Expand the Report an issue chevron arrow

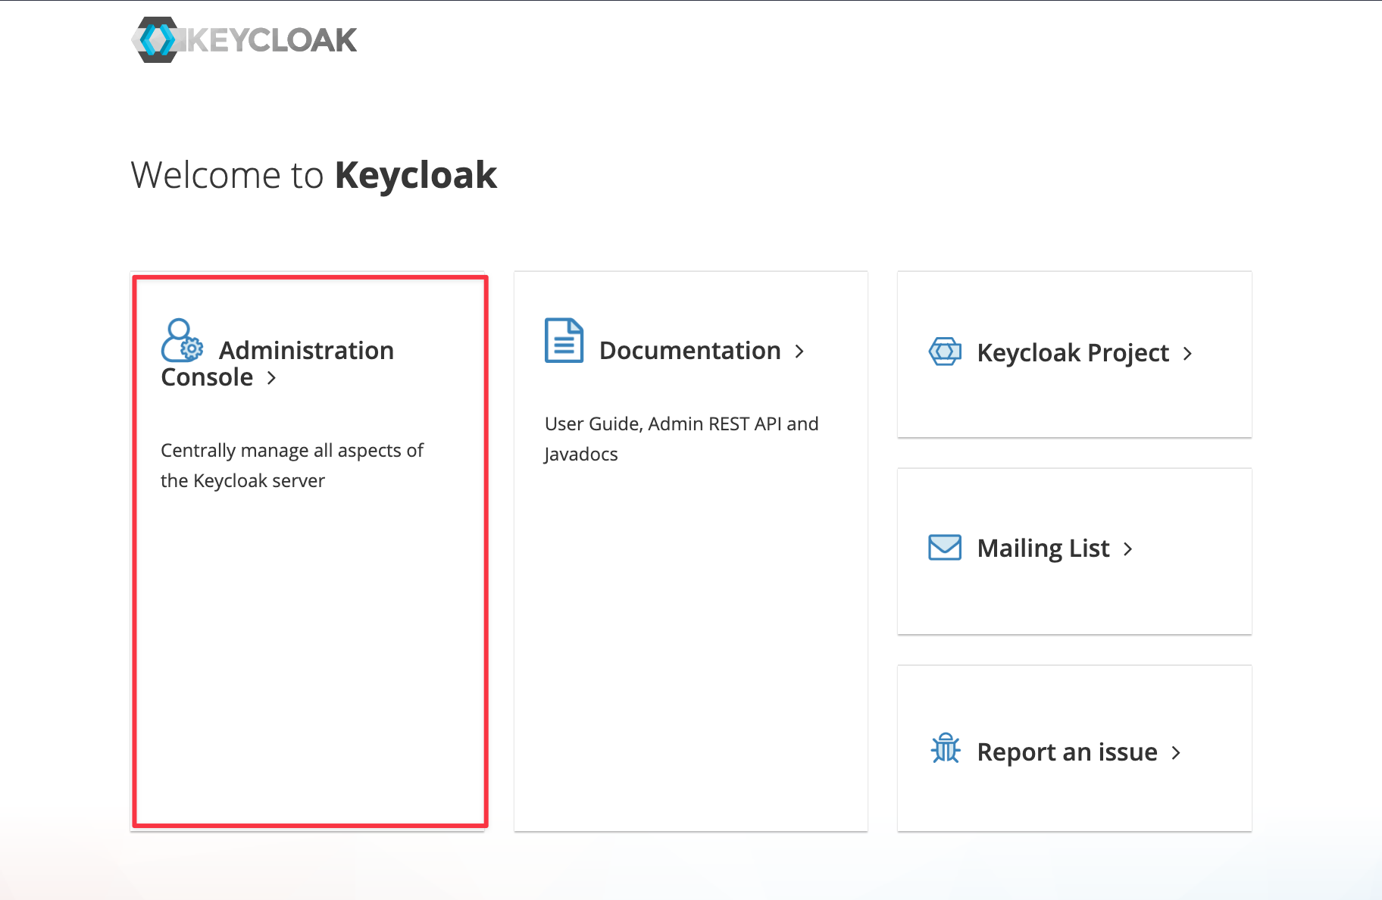coord(1177,752)
